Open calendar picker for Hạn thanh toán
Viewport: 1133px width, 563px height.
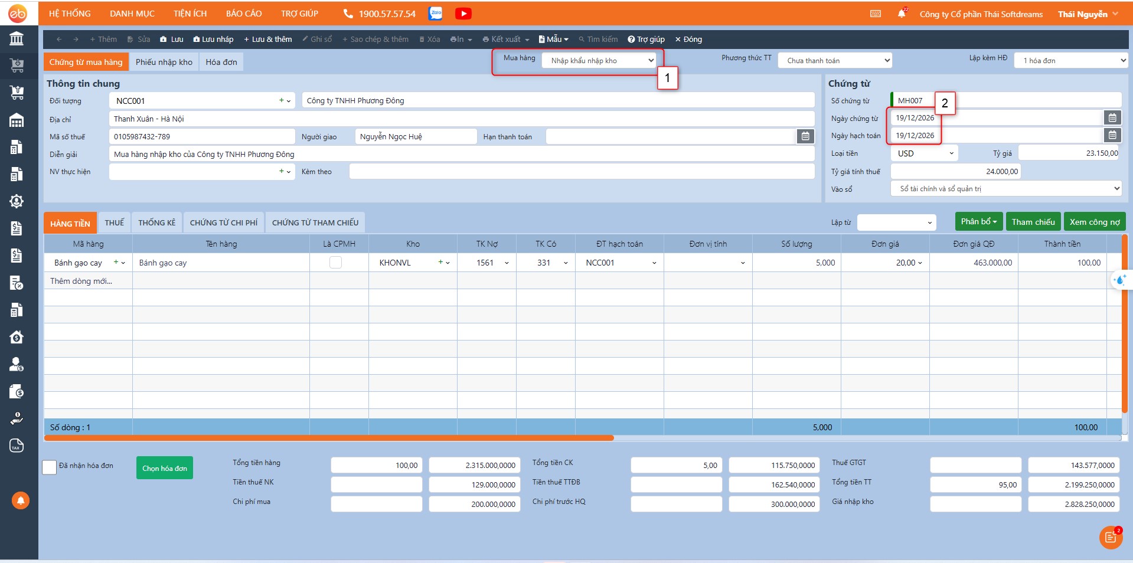click(805, 136)
